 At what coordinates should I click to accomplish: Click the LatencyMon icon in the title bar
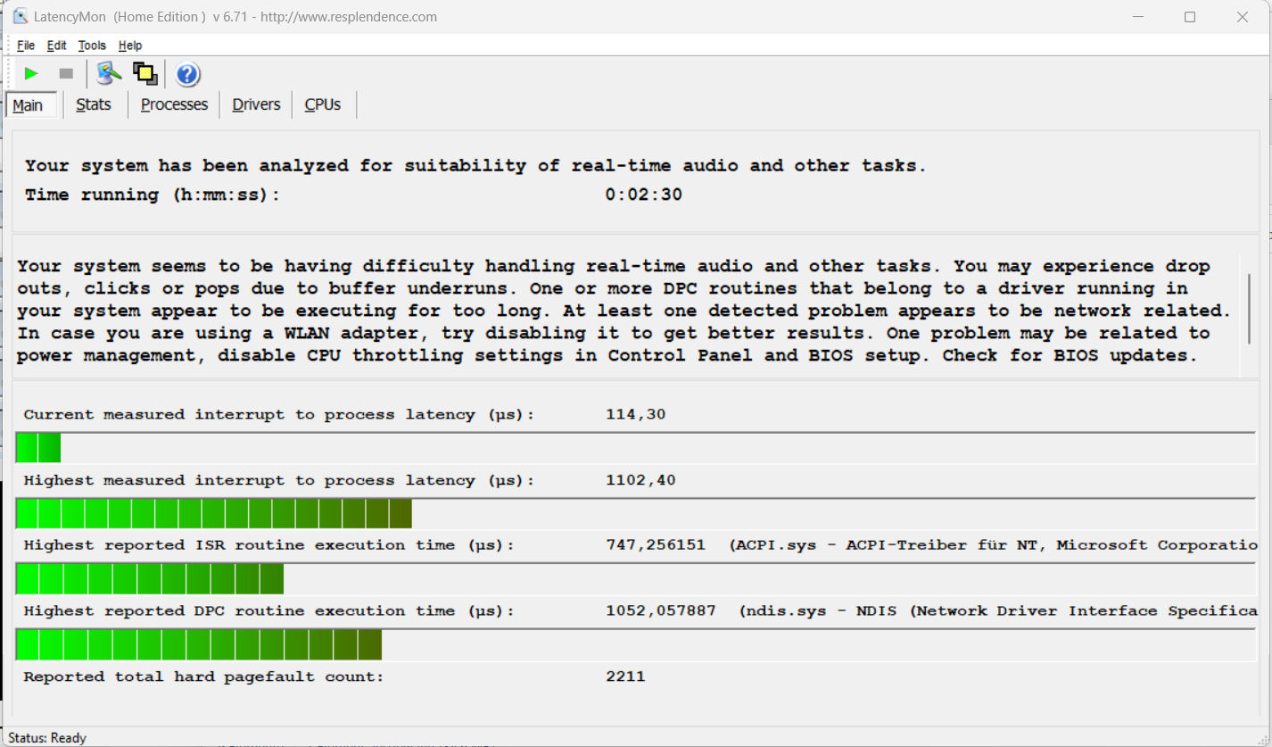click(x=21, y=16)
